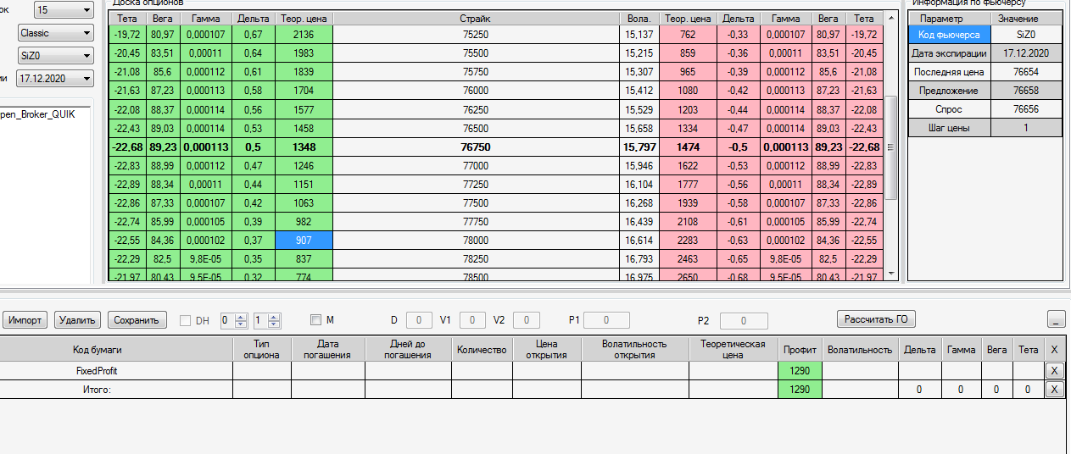Delete the FixedProfit row with its X button
This screenshot has height=454, width=1071.
(1054, 370)
